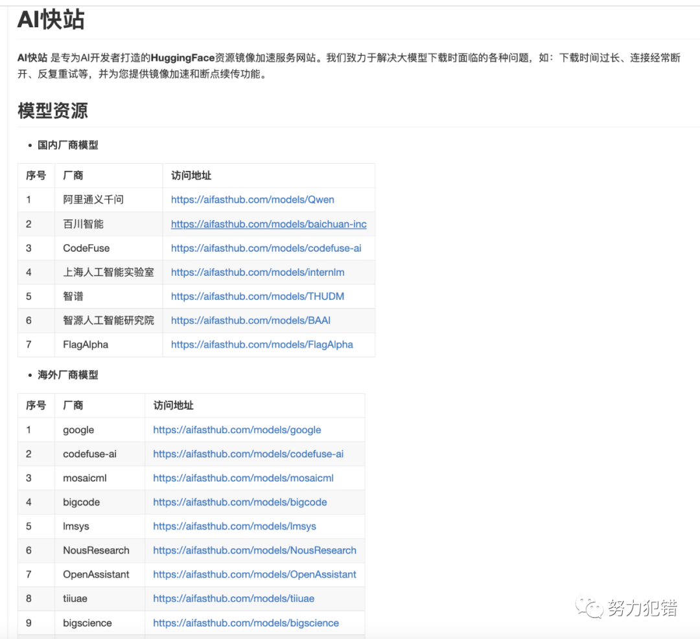Select the 上海人工智能实验室 vendor cell

[108, 272]
